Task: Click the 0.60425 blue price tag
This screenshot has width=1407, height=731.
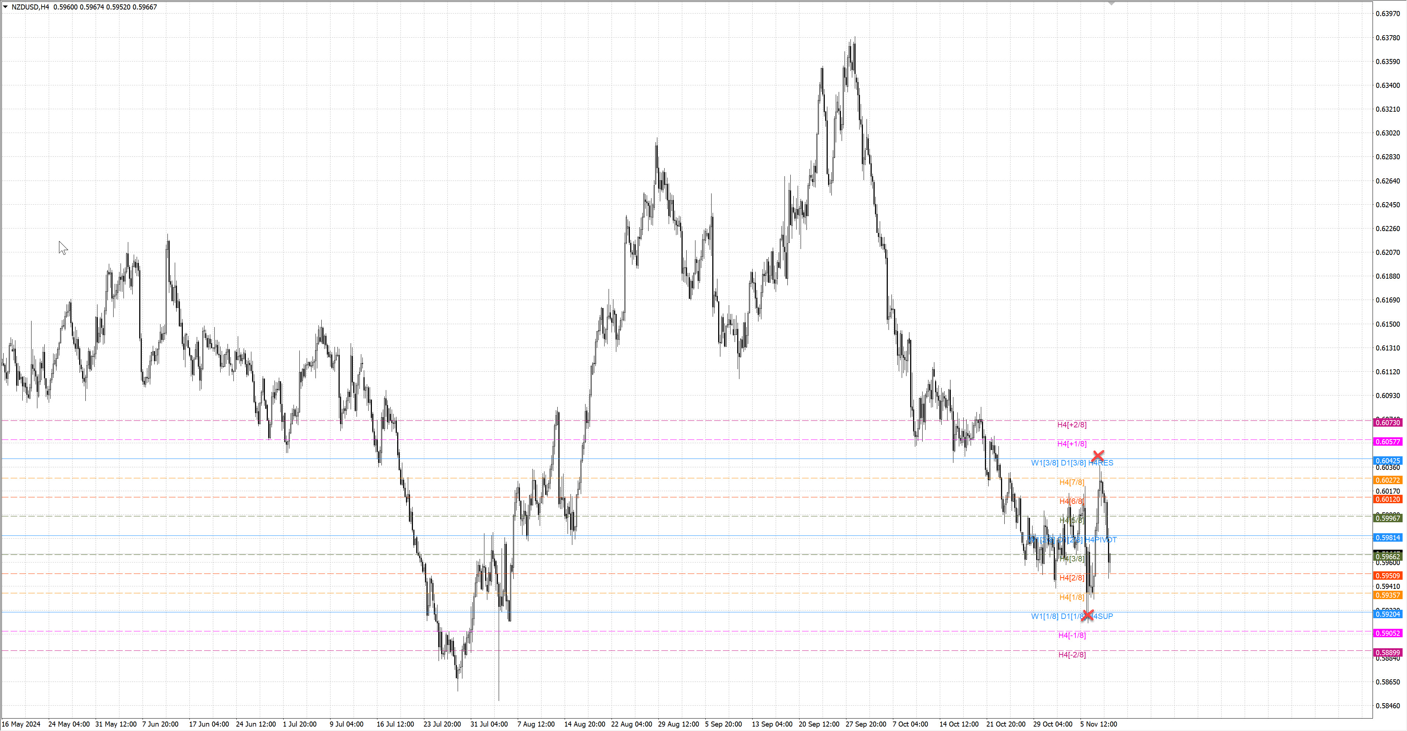Action: point(1387,461)
